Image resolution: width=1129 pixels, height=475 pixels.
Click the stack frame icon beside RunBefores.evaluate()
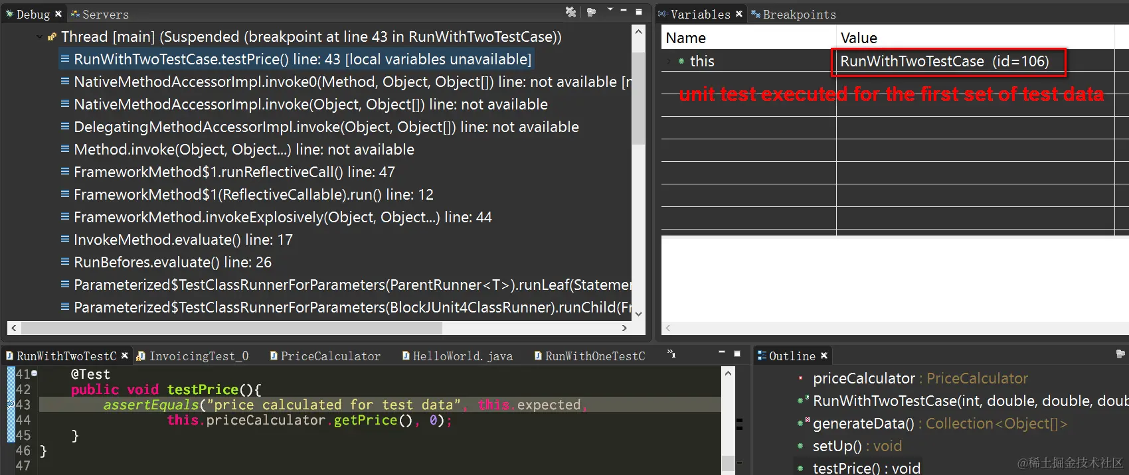(x=65, y=262)
